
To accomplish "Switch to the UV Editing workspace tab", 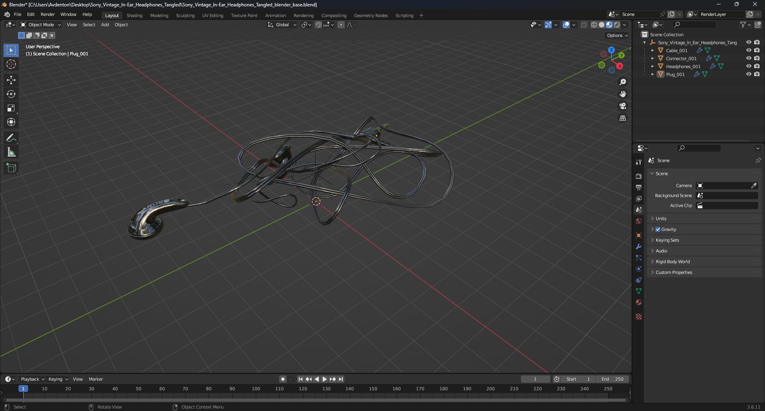I will (213, 16).
